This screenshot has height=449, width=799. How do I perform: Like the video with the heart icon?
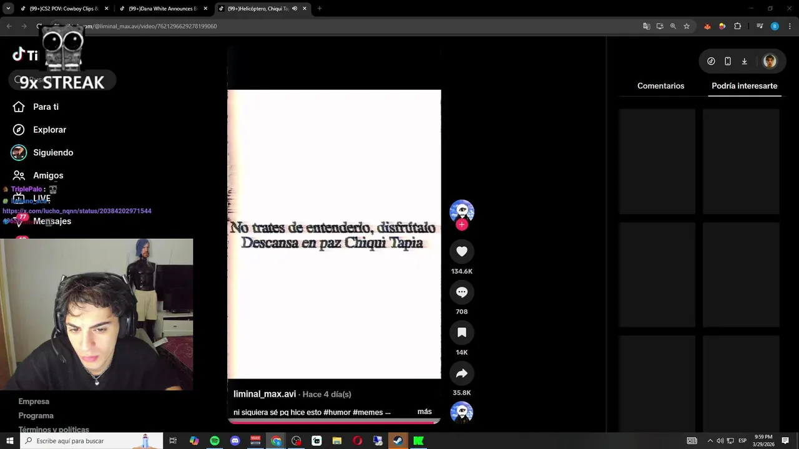pyautogui.click(x=462, y=251)
